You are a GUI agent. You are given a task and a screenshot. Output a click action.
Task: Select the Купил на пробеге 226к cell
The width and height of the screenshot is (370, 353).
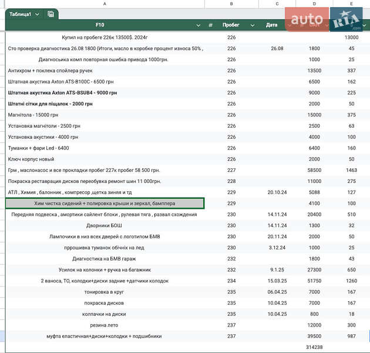(x=105, y=37)
